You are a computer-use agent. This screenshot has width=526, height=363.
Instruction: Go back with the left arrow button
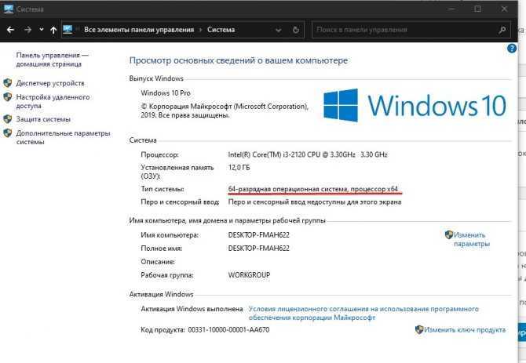(x=10, y=30)
